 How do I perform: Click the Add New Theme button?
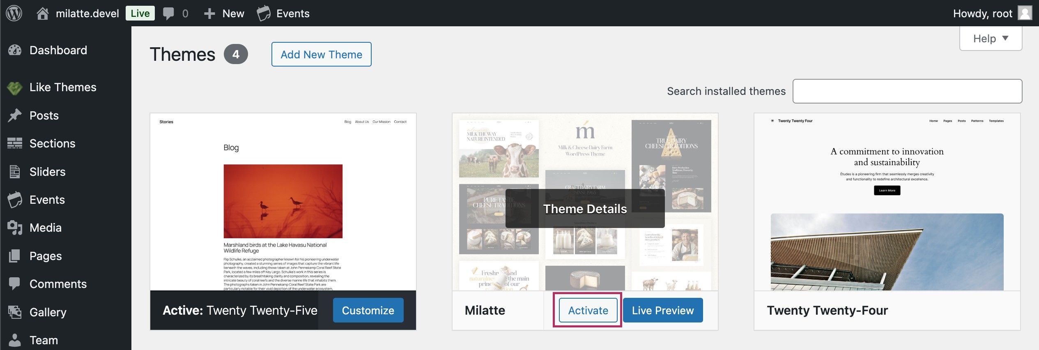321,54
